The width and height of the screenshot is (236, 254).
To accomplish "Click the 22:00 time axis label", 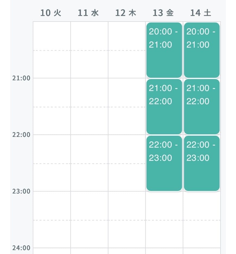I will click(21, 135).
